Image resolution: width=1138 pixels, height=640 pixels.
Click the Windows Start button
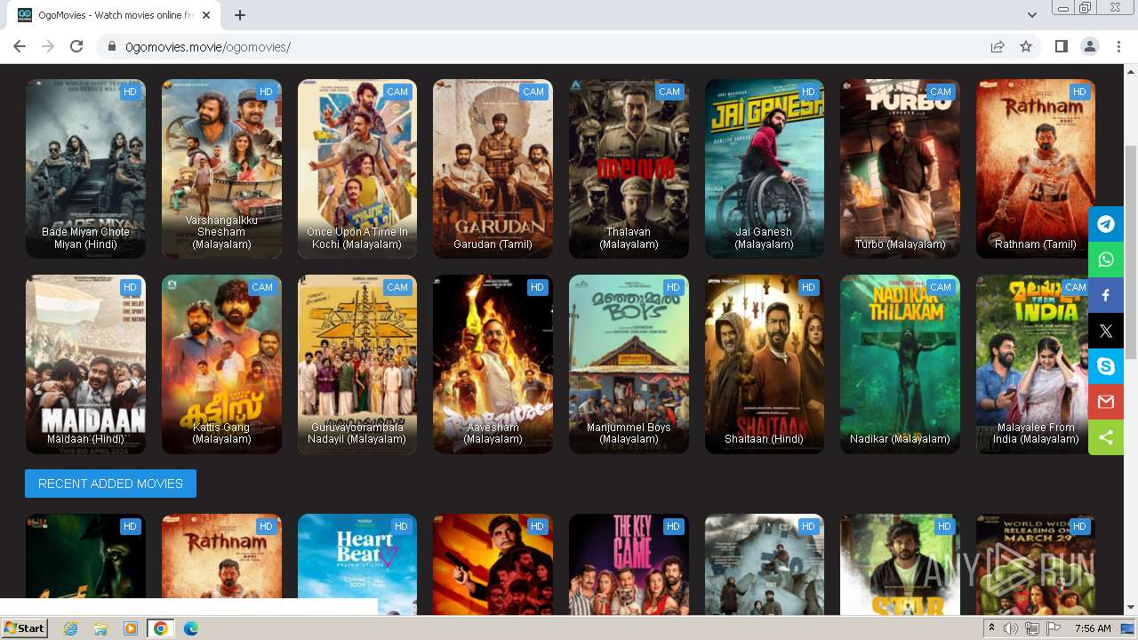[24, 628]
